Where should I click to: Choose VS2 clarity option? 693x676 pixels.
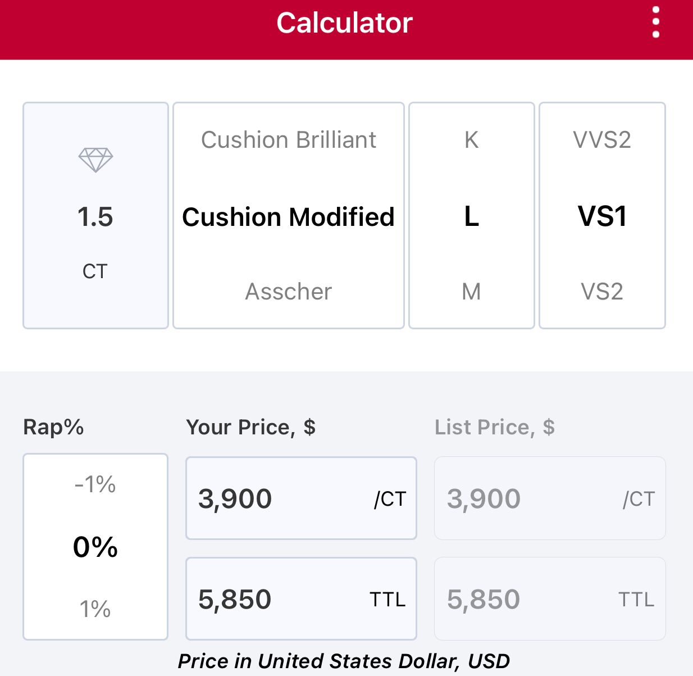602,292
